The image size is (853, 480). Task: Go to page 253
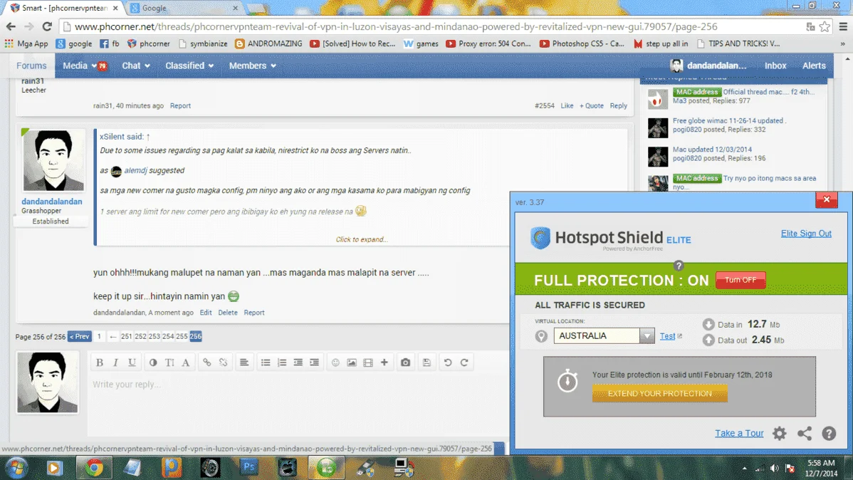click(154, 336)
